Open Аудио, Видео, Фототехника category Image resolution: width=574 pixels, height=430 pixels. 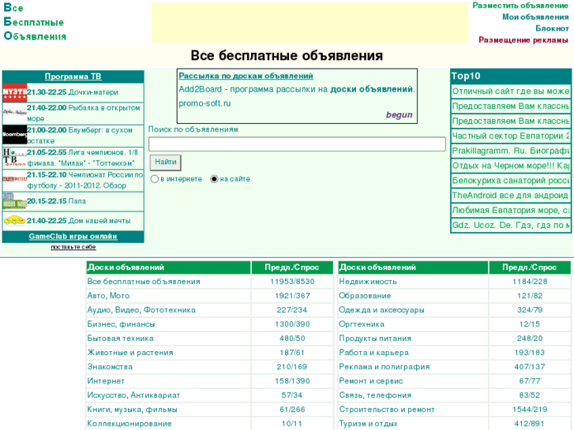coord(141,310)
